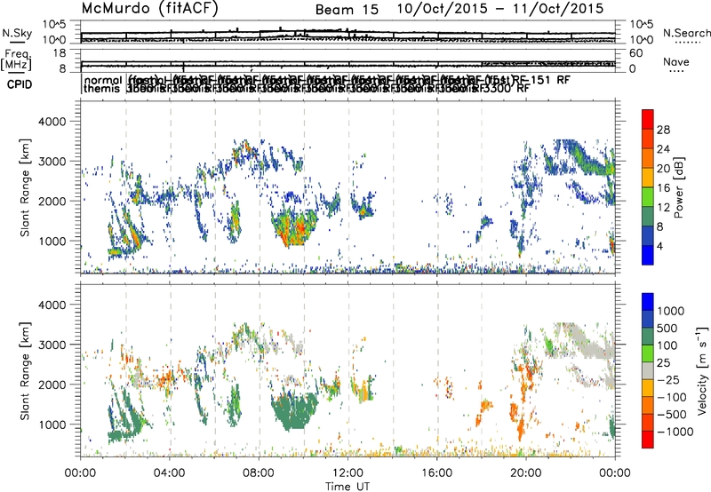Click the 'Velocity [m s-1]' color bar title
Image resolution: width=711 pixels, height=492 pixels.
click(x=702, y=370)
